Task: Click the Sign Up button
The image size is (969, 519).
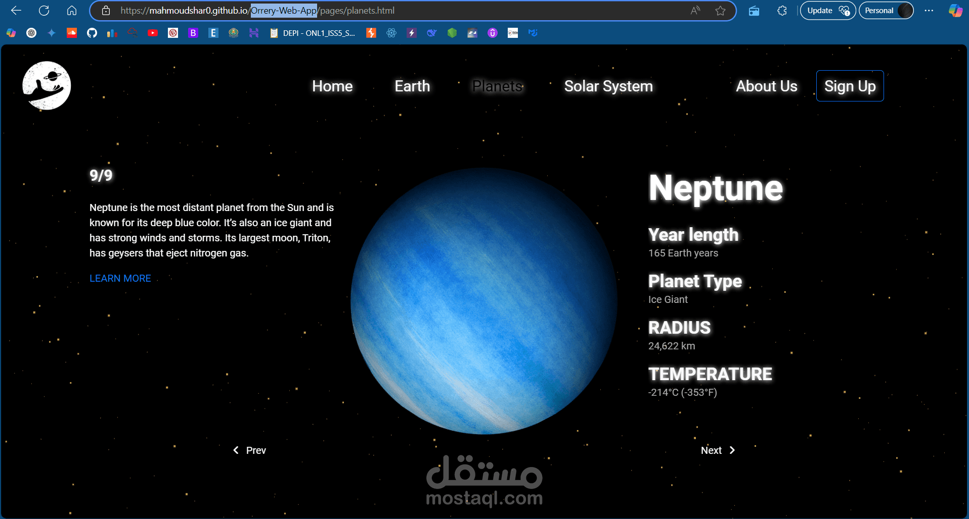Action: click(x=850, y=86)
